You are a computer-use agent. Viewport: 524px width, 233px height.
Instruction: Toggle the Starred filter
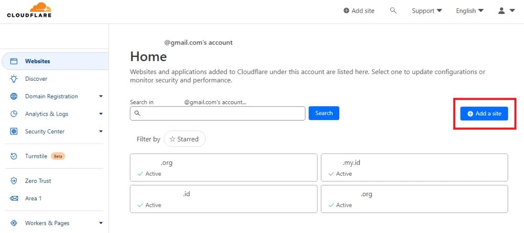[x=184, y=139]
